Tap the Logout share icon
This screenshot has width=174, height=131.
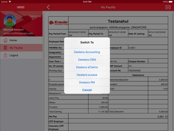(5, 55)
